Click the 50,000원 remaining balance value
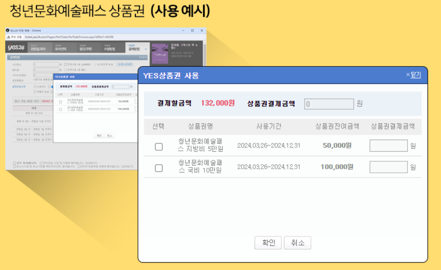 [337, 145]
